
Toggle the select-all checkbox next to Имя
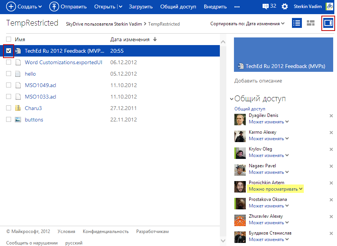(9, 39)
